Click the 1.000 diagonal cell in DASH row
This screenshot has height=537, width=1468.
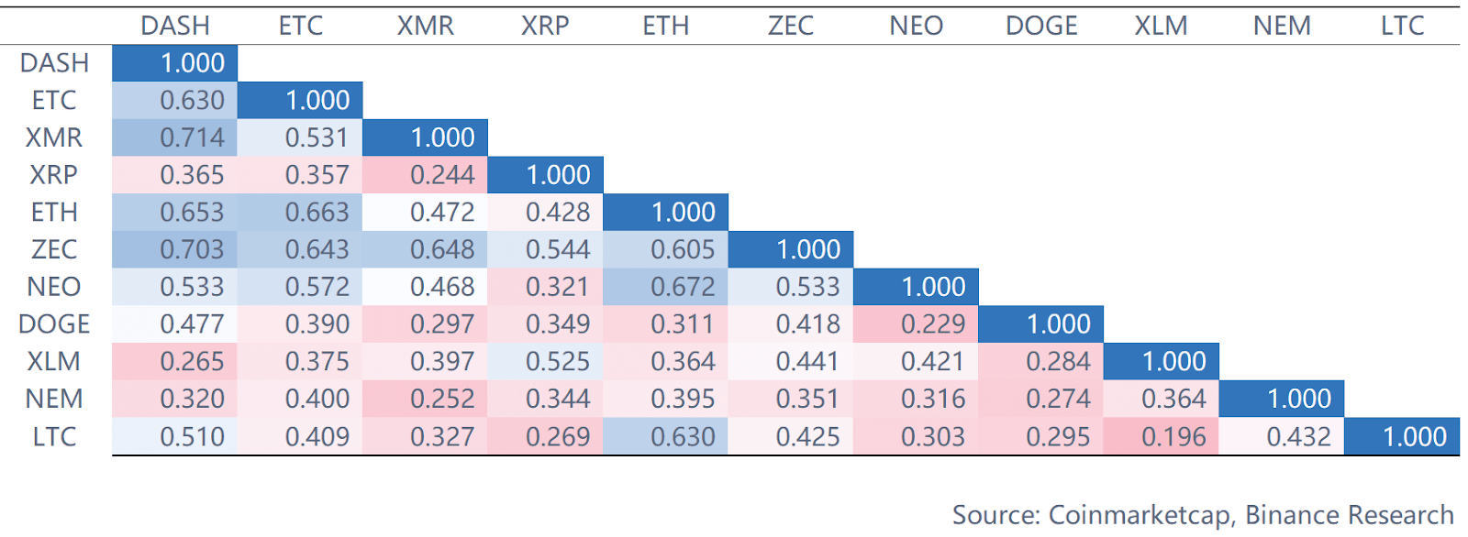click(x=192, y=63)
